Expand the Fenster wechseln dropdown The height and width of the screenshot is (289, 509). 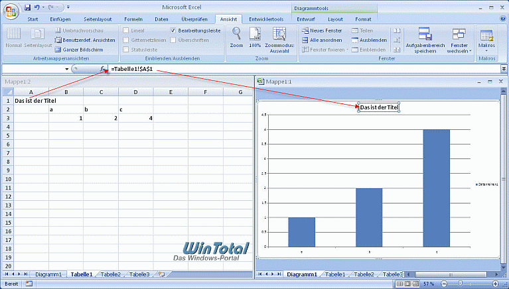click(x=459, y=40)
